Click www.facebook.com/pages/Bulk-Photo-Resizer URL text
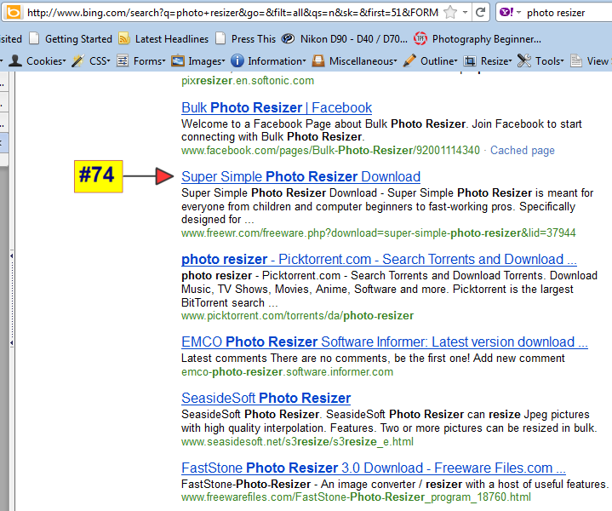Viewport: 612px width, 511px height. [x=330, y=151]
